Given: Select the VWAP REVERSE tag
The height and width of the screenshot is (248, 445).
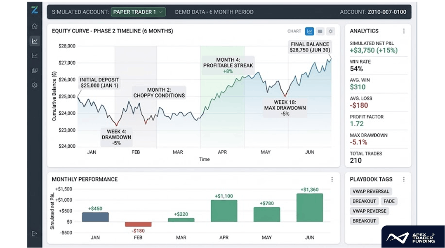Looking at the screenshot, I should pos(369,211).
